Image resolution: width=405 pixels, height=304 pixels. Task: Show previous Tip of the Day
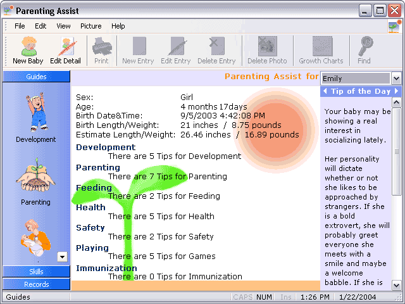325,91
